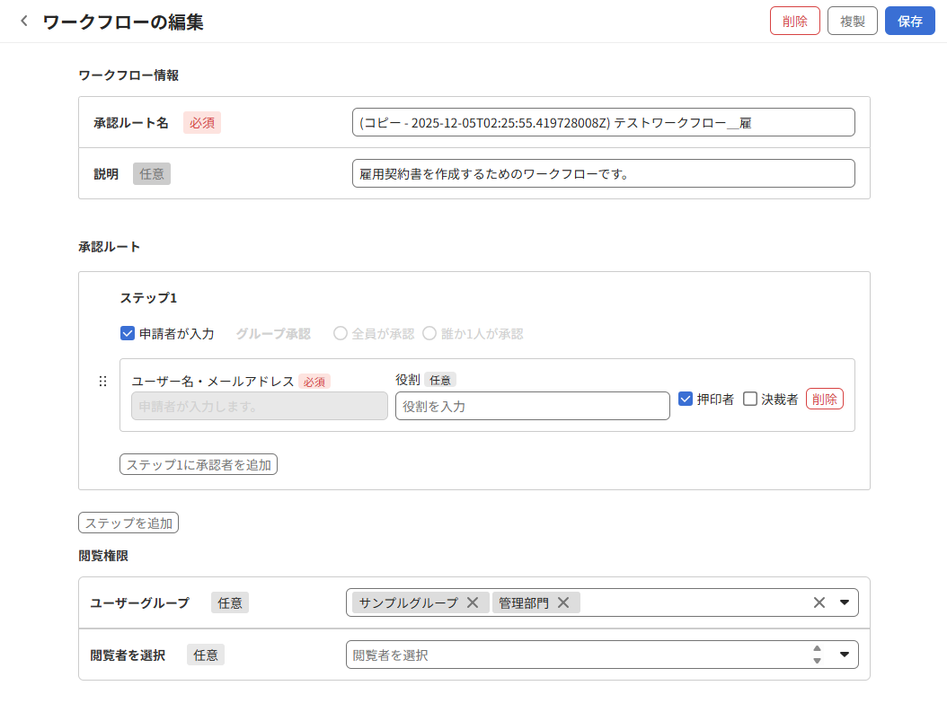Image resolution: width=947 pixels, height=712 pixels.
Task: Click the 役割を入力 text field
Action: click(532, 406)
